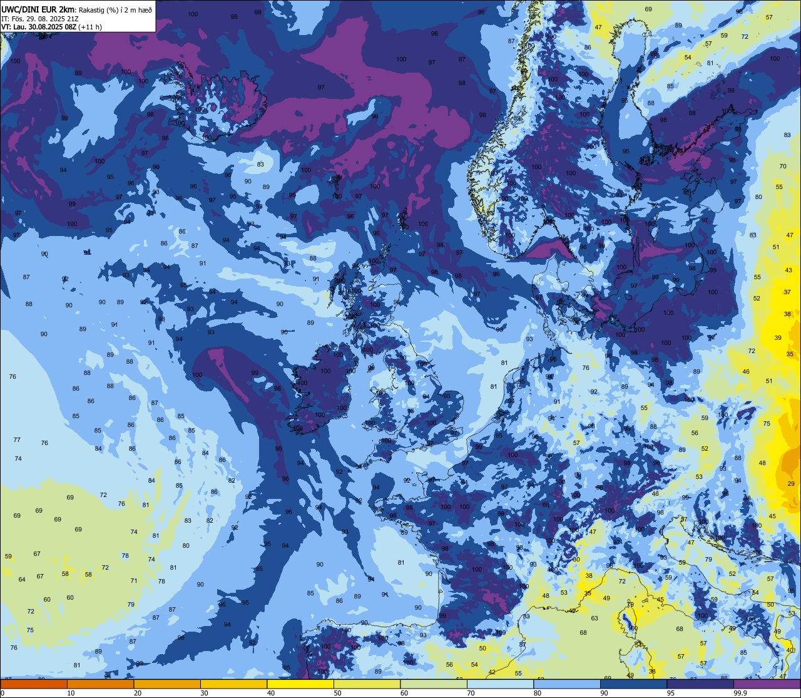
Task: Click the pale green 60–70 legend swatch
Action: point(434,684)
